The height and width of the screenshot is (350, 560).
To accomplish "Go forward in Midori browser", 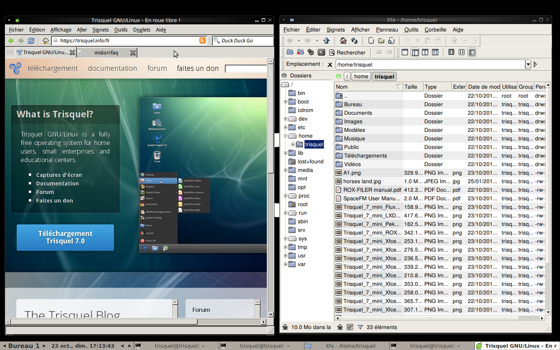I will point(21,40).
